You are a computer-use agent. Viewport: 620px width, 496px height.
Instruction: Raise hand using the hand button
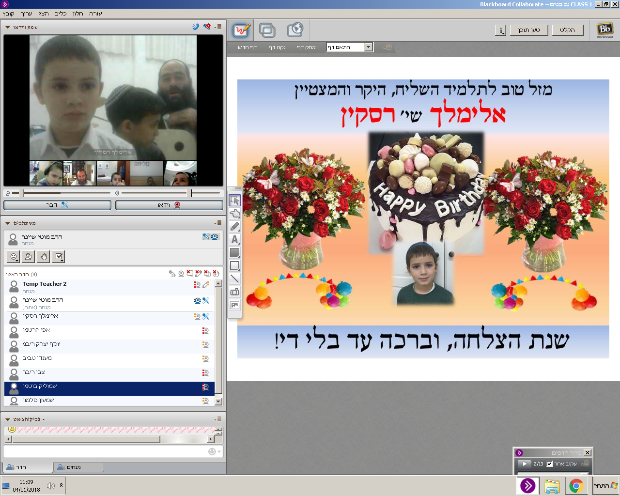click(x=44, y=257)
